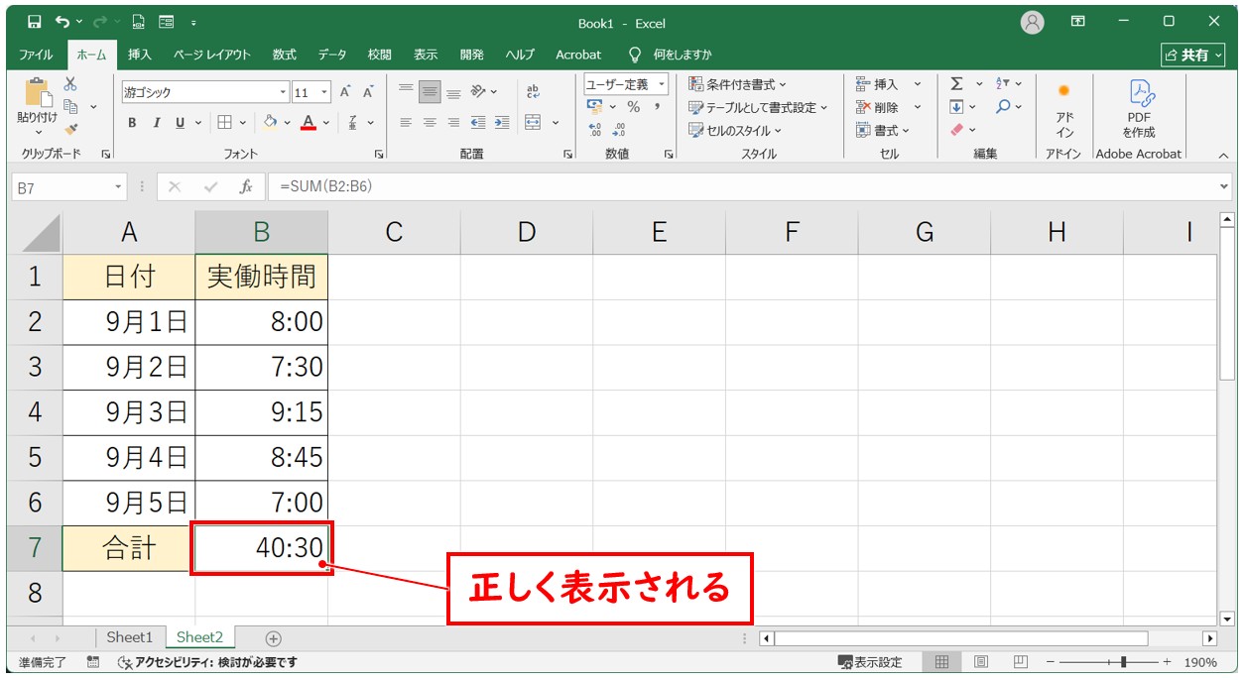The height and width of the screenshot is (680, 1244).
Task: Click the Decrease Decimal icon
Action: click(x=619, y=130)
